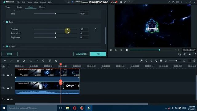Uncheck the Tone checkbox
The width and height of the screenshot is (197, 111).
(7, 22)
